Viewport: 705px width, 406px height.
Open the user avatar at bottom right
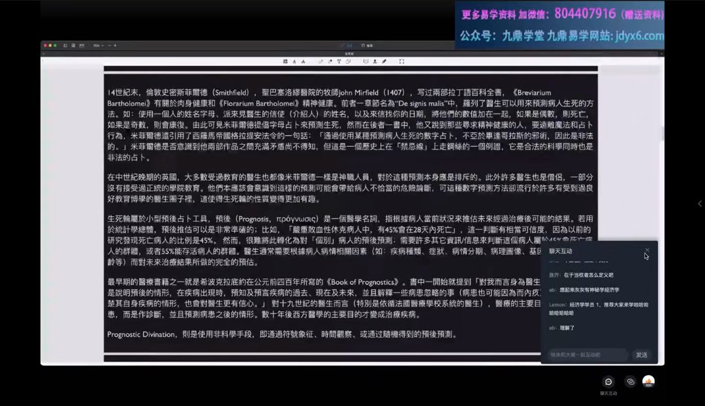648,382
